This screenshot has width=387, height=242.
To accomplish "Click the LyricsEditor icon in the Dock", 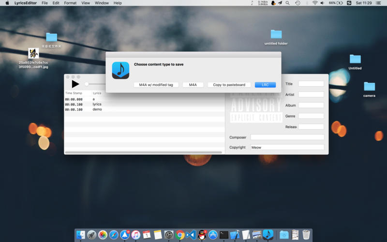I will [x=268, y=234].
